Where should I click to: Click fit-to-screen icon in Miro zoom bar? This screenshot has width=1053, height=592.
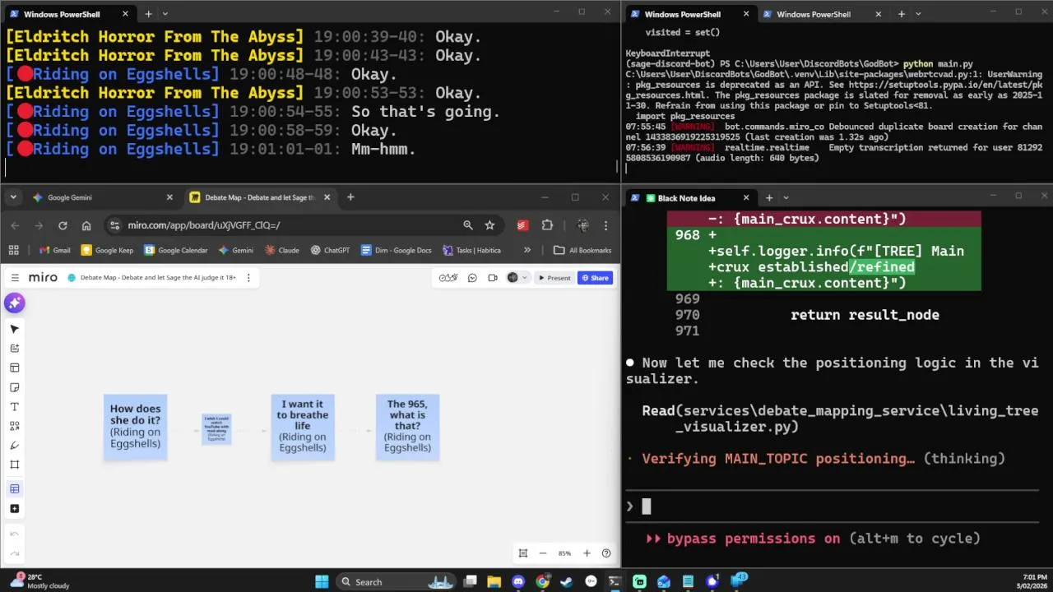tap(522, 553)
